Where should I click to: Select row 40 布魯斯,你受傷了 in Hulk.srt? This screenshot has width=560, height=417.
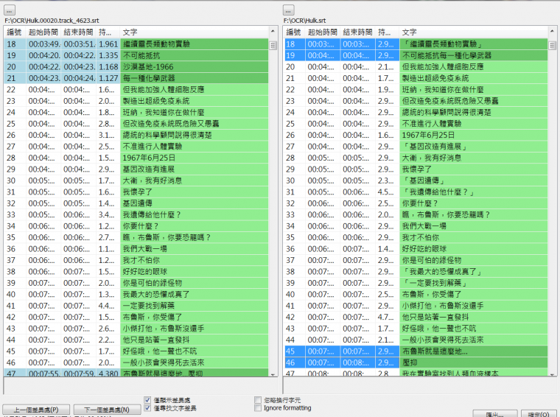pos(416,295)
